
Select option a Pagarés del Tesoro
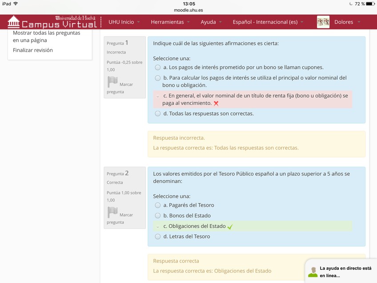pyautogui.click(x=158, y=205)
